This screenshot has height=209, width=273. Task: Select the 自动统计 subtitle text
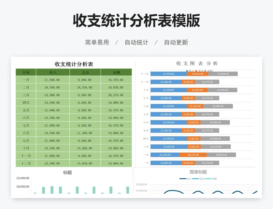(136, 43)
